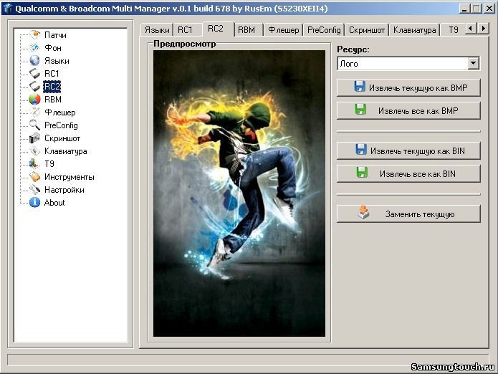Switch to the Скриншот tab
Viewport: 498px width, 374px height.
point(366,30)
